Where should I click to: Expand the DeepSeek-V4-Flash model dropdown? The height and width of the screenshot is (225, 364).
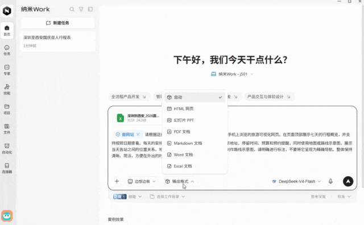coord(296,181)
